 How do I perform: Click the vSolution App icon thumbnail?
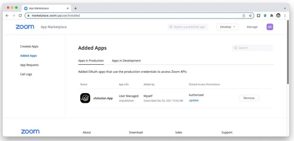(x=85, y=98)
